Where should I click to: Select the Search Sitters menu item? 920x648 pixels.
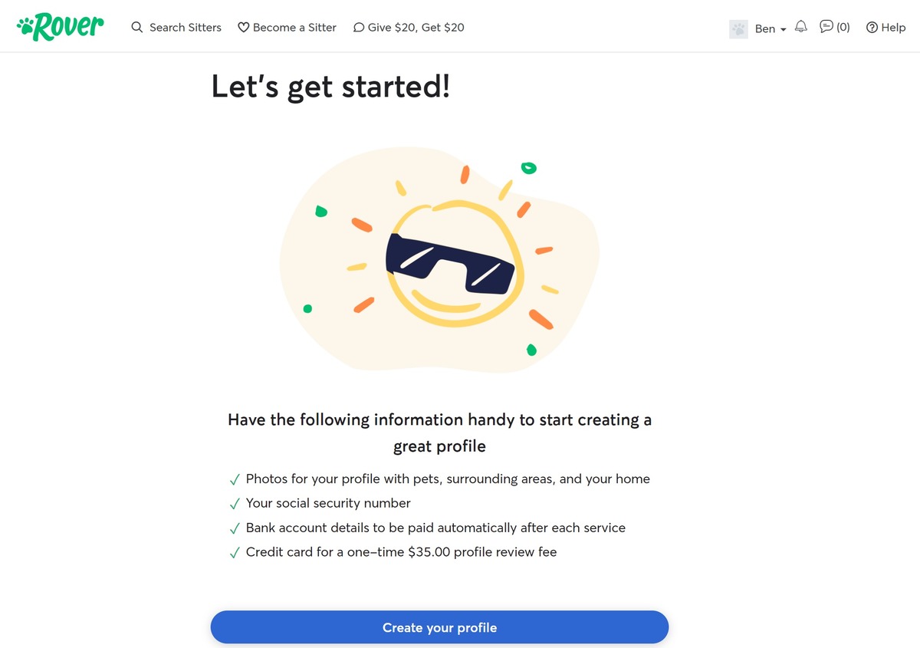[186, 27]
